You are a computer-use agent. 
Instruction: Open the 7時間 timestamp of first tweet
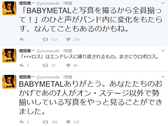[x=67, y=3]
